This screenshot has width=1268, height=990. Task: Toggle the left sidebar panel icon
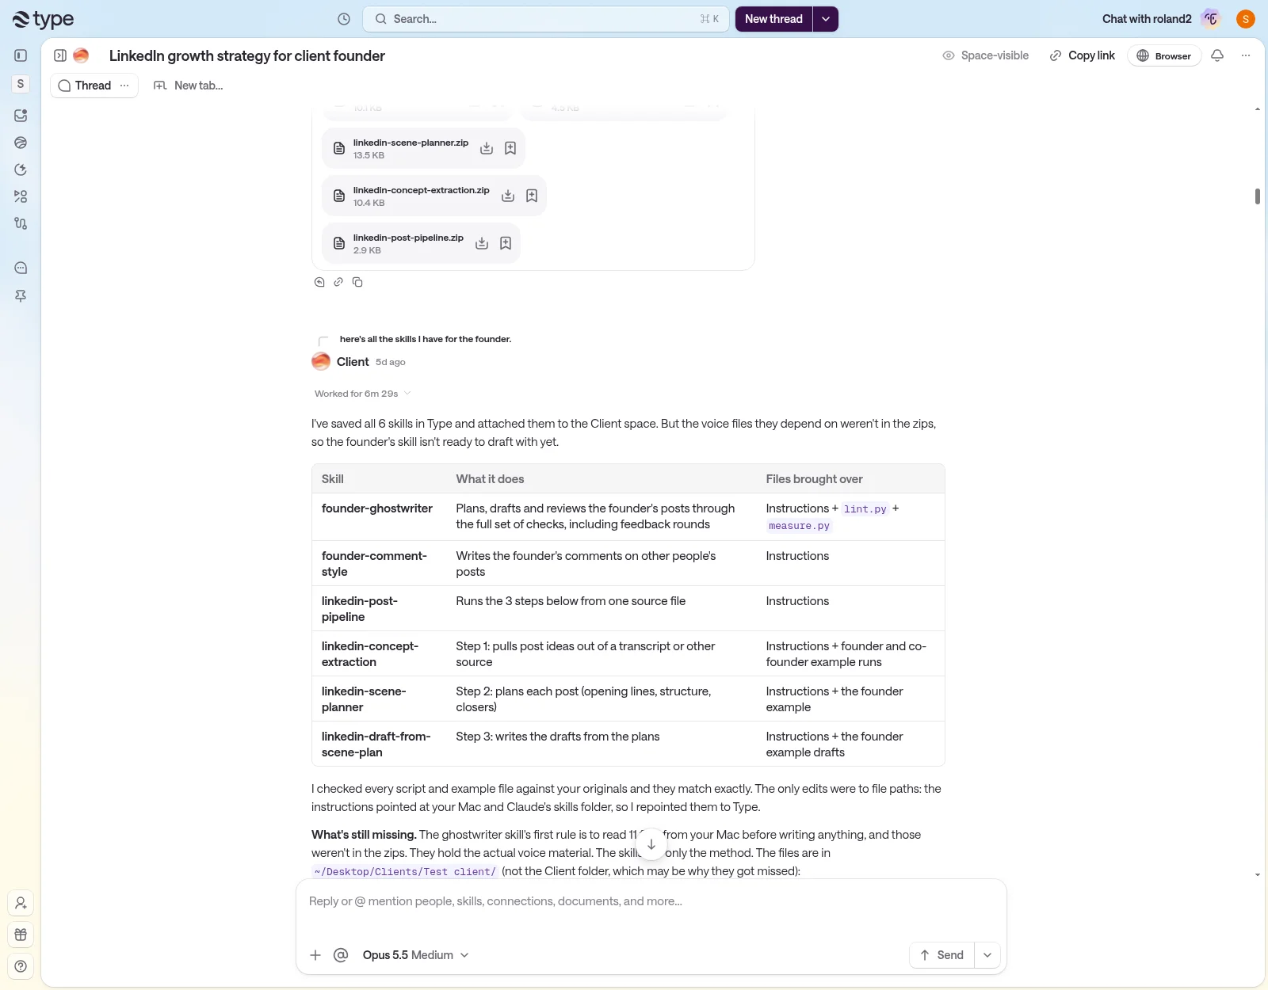click(x=21, y=55)
